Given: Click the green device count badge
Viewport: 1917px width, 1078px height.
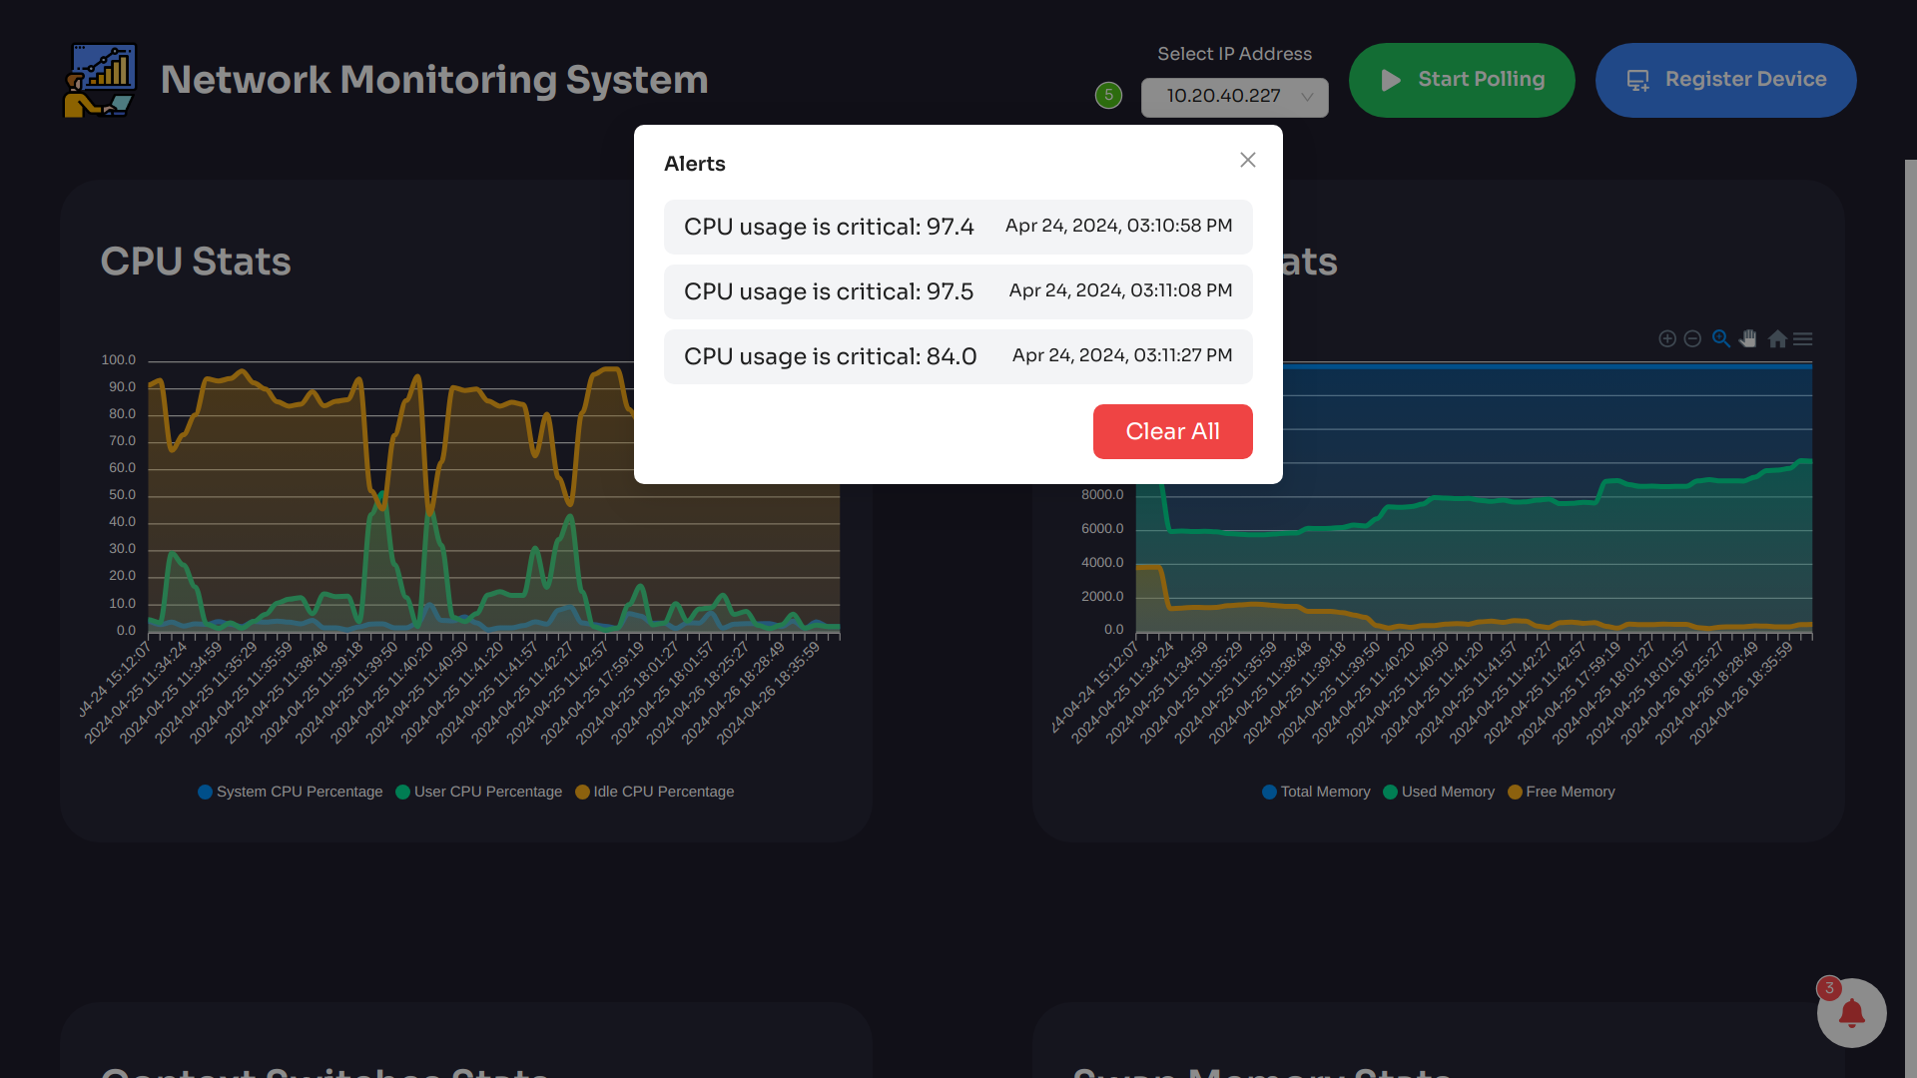Looking at the screenshot, I should (x=1108, y=95).
